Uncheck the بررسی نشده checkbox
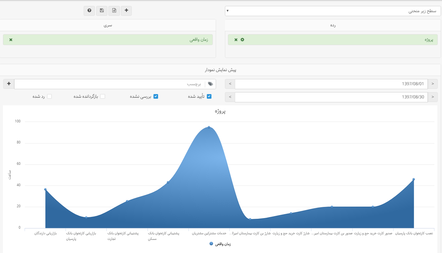This screenshot has height=253, width=442. (x=156, y=96)
